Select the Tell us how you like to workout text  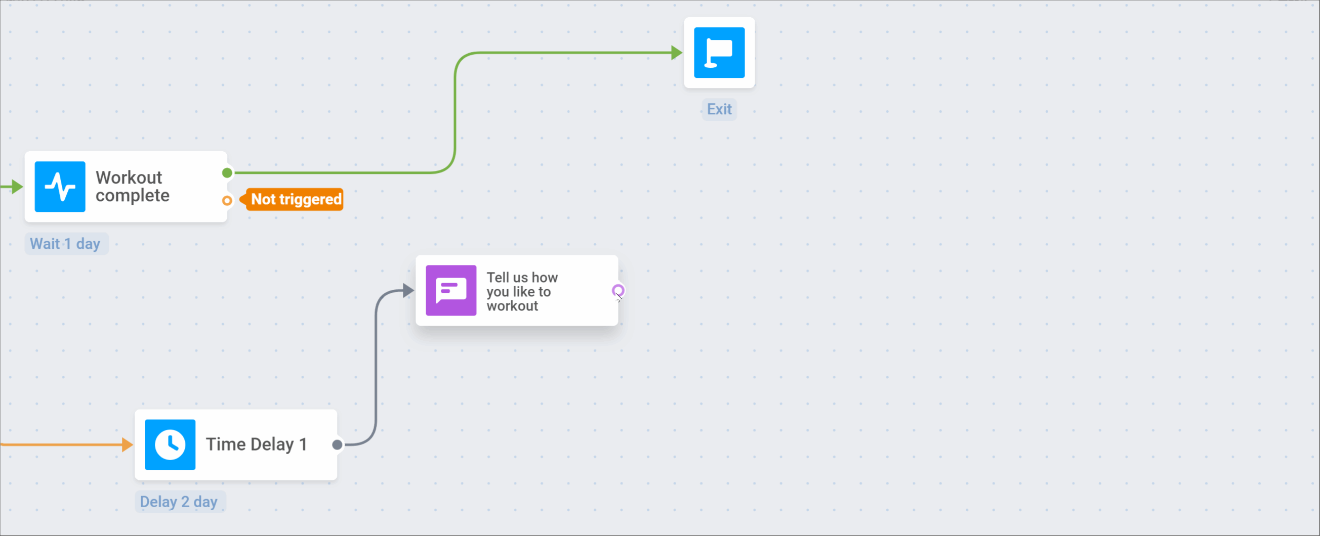tap(522, 291)
